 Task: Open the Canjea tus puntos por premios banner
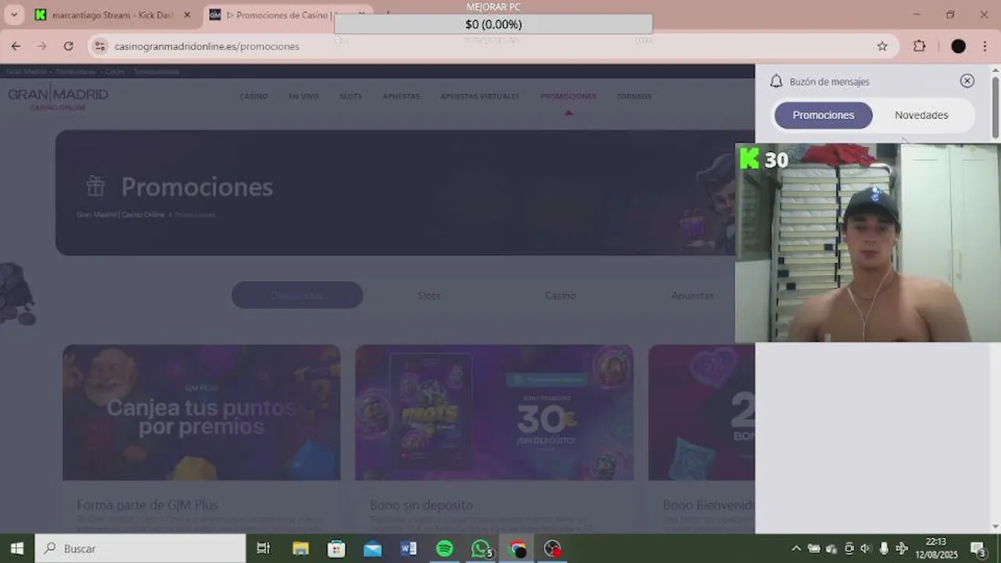coord(201,412)
